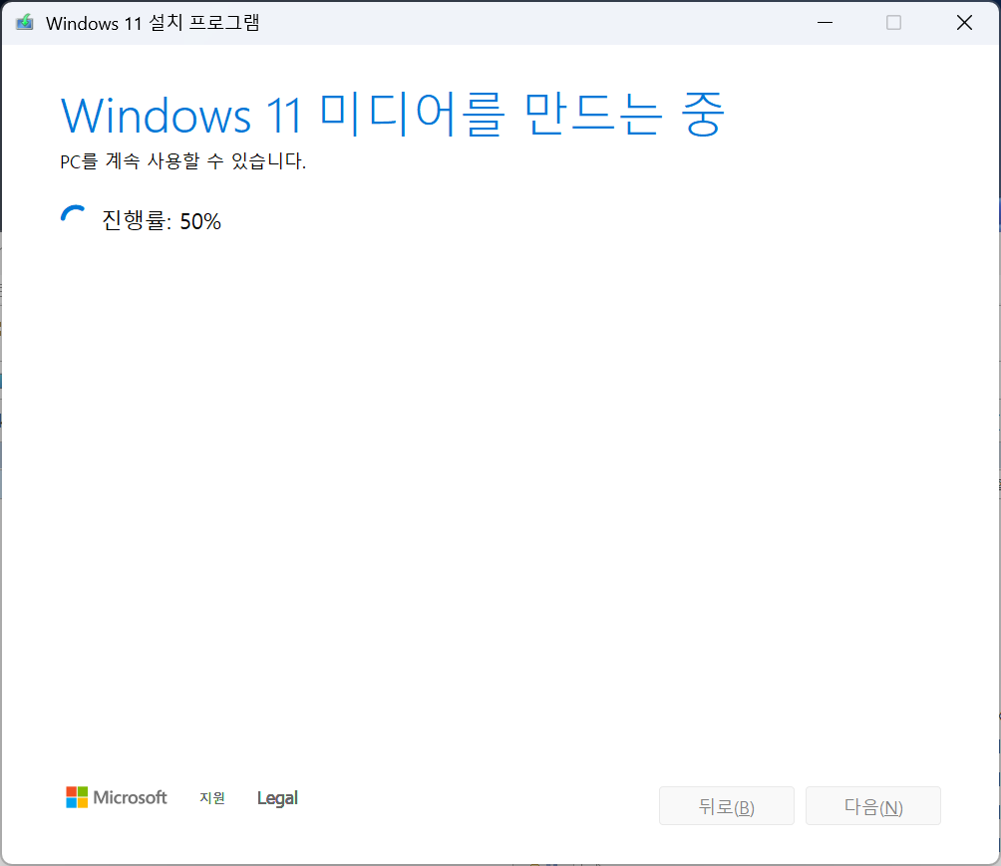Open the 지원 support link
1001x866 pixels.
point(212,797)
